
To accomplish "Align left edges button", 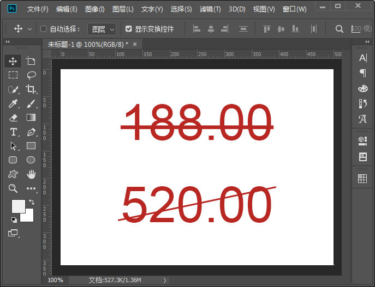I will click(197, 29).
